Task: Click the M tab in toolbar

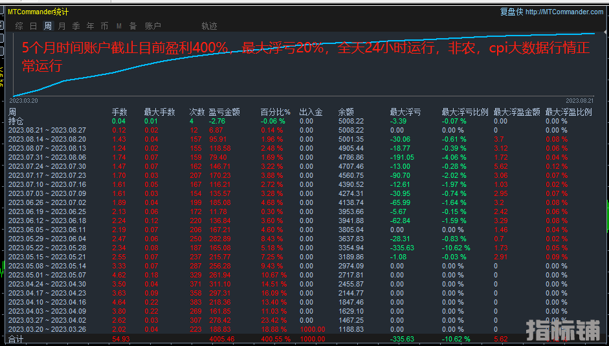Action: tap(118, 26)
